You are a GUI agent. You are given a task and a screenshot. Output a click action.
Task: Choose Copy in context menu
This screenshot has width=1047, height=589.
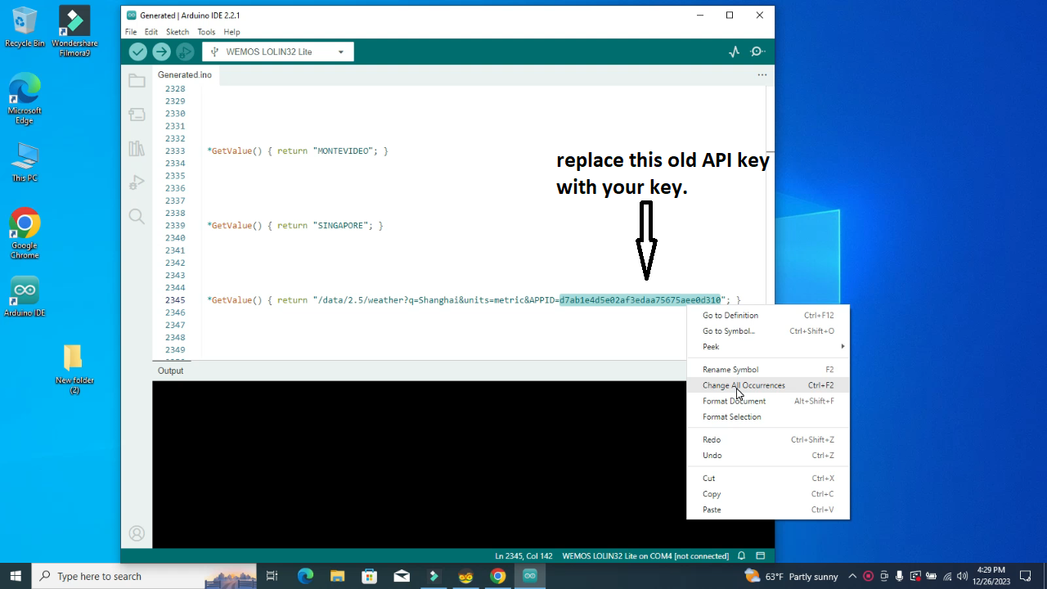768,494
